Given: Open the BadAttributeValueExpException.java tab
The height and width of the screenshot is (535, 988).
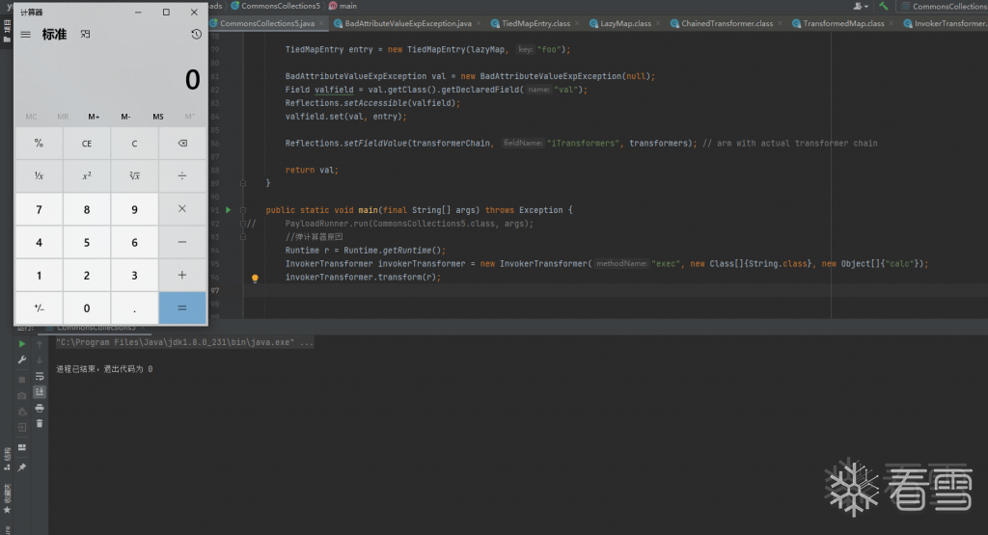Looking at the screenshot, I should (x=408, y=23).
